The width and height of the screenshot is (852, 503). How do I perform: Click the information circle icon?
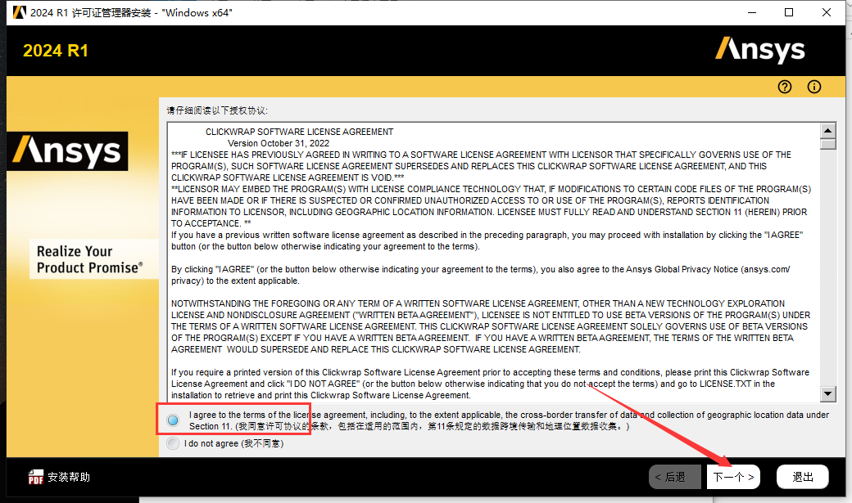point(814,87)
